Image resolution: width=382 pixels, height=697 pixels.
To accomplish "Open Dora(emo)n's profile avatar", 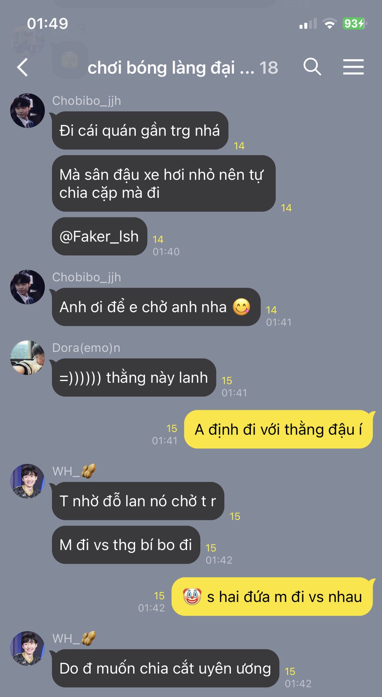I will click(28, 358).
